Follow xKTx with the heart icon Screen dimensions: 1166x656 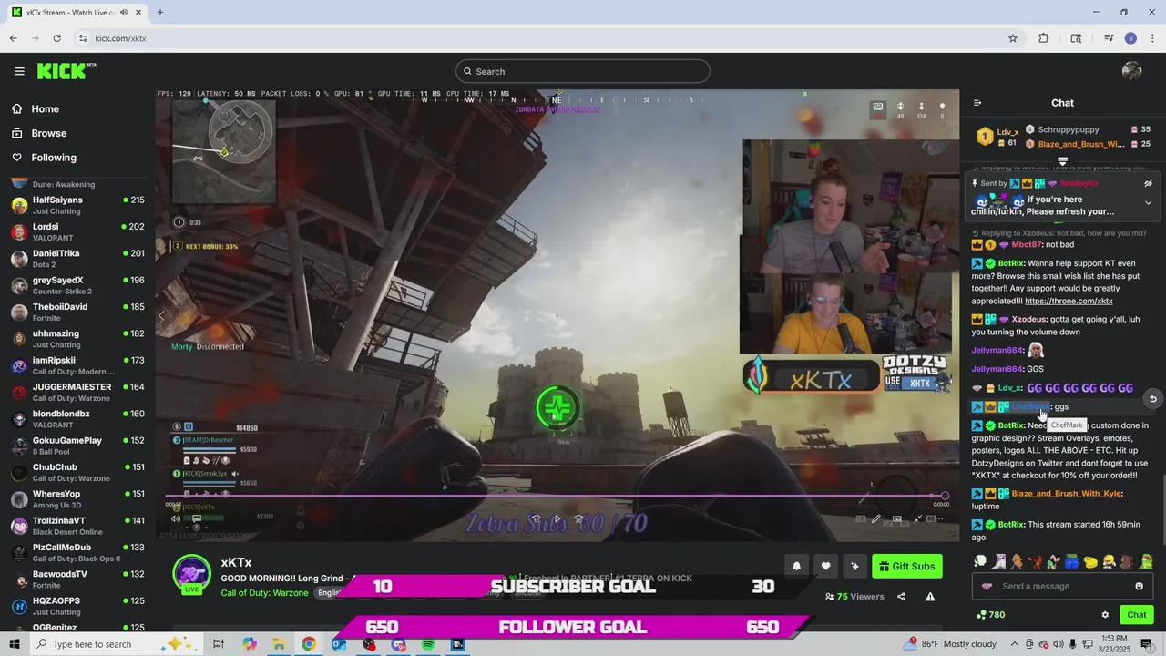[x=825, y=567]
